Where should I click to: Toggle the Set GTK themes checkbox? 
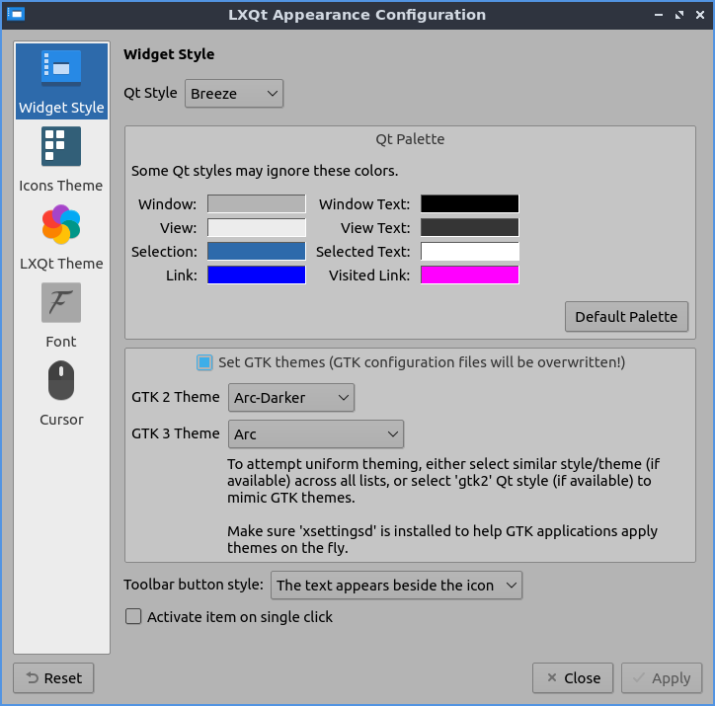point(204,362)
